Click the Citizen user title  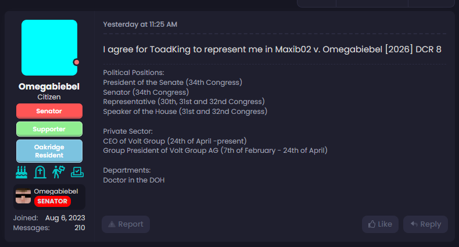coord(49,97)
